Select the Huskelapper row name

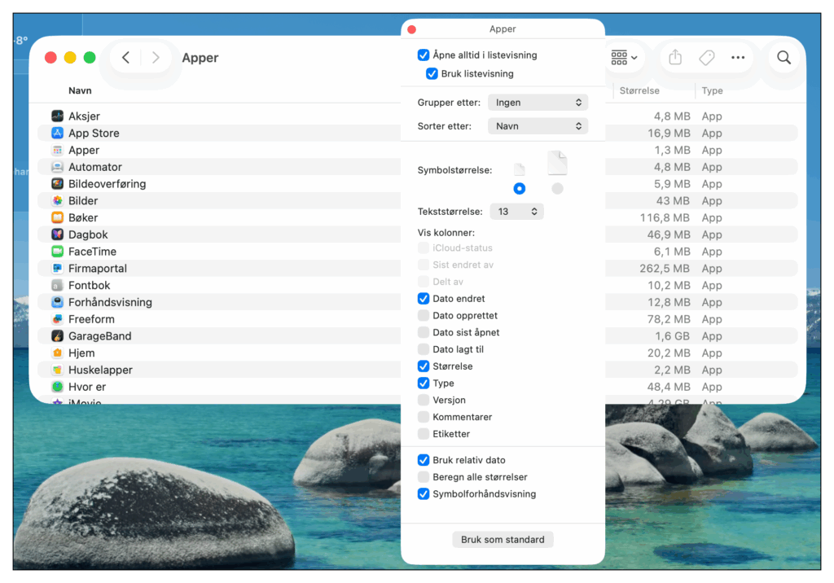100,370
